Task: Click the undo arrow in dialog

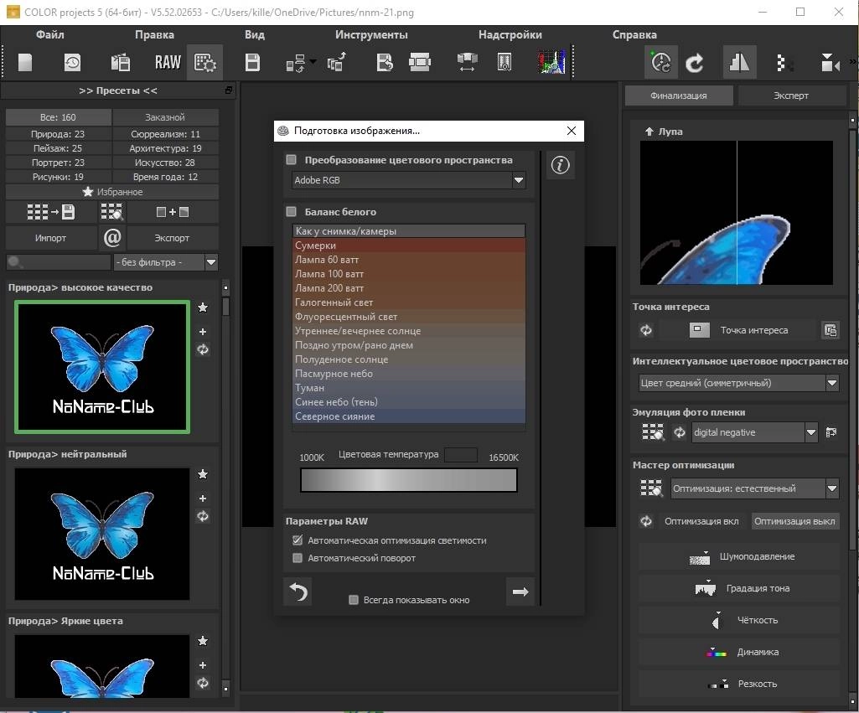Action: [x=298, y=592]
